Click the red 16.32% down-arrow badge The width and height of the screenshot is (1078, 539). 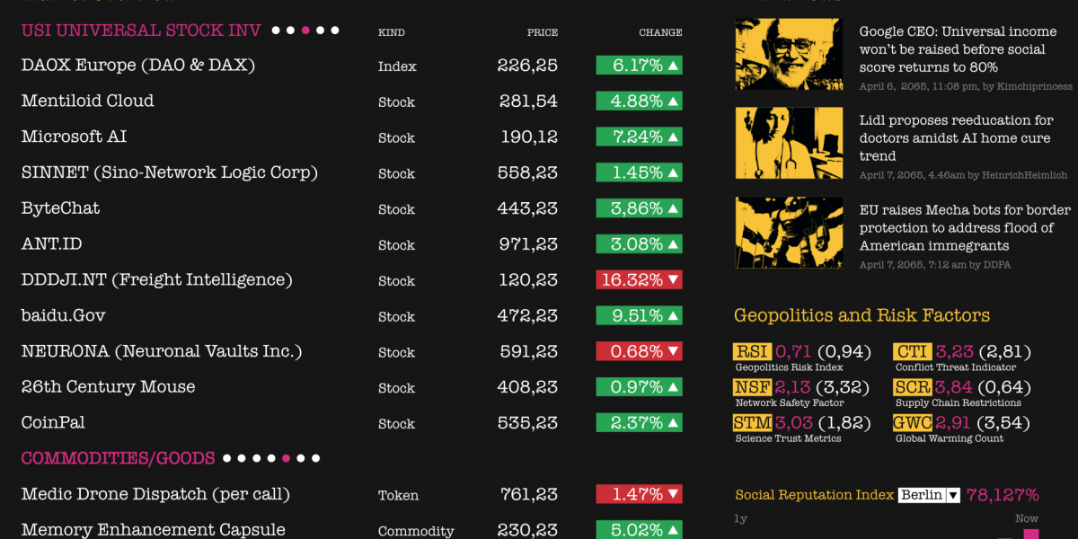pos(639,280)
